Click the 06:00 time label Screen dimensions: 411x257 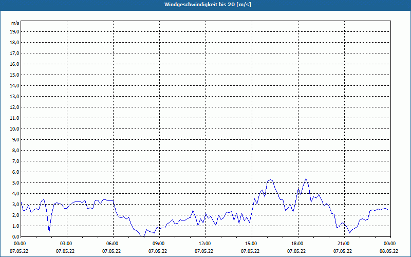click(x=113, y=243)
